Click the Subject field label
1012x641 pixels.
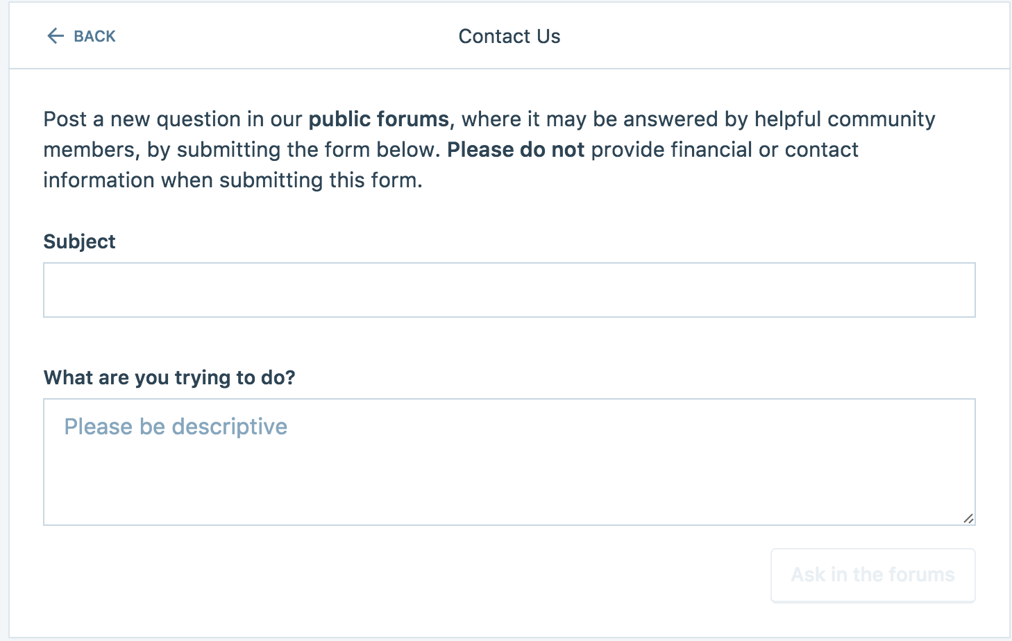[79, 241]
